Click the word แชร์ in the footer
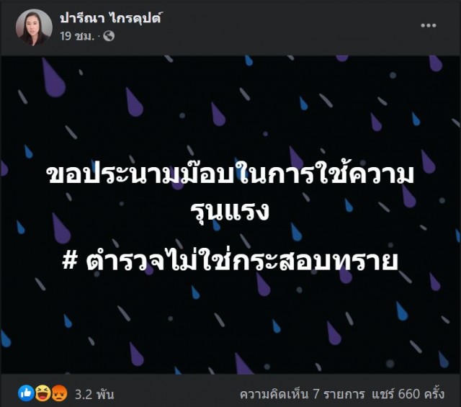 point(382,394)
